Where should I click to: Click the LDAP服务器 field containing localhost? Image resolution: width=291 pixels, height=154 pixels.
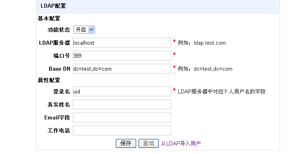click(x=122, y=43)
